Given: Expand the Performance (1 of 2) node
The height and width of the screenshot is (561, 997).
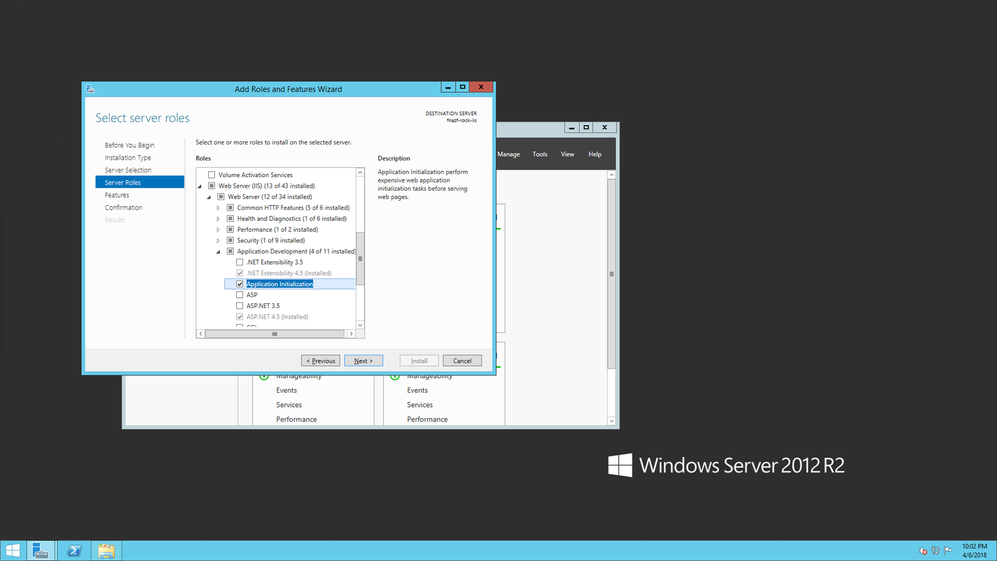Looking at the screenshot, I should tap(218, 230).
